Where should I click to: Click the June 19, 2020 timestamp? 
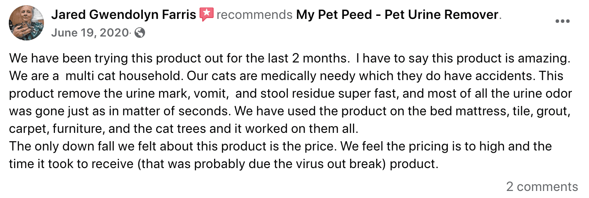click(x=90, y=33)
